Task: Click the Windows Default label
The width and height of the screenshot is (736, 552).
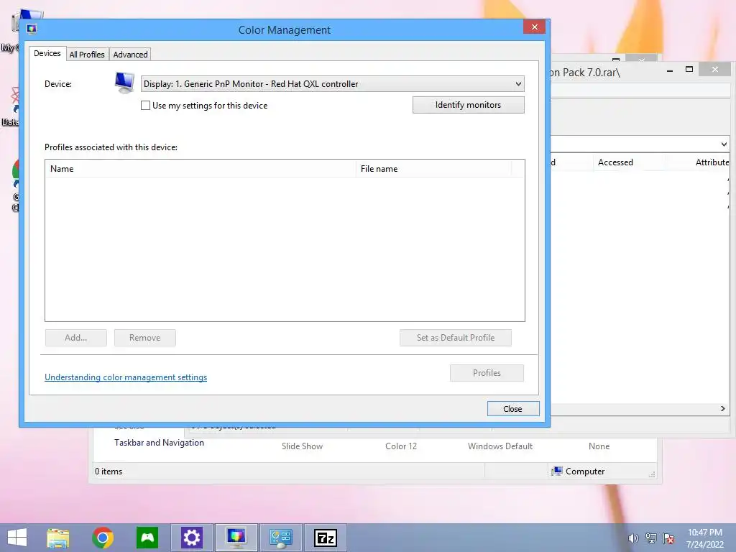Action: [500, 446]
